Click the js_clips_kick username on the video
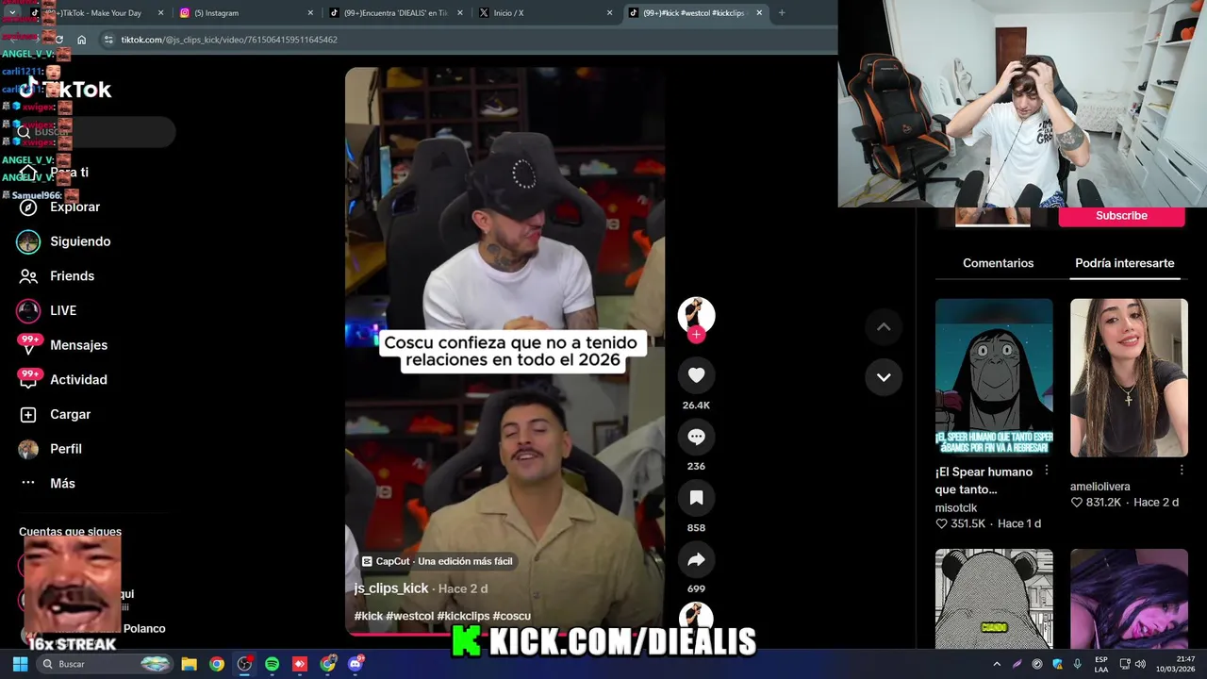This screenshot has height=679, width=1207. tap(391, 588)
